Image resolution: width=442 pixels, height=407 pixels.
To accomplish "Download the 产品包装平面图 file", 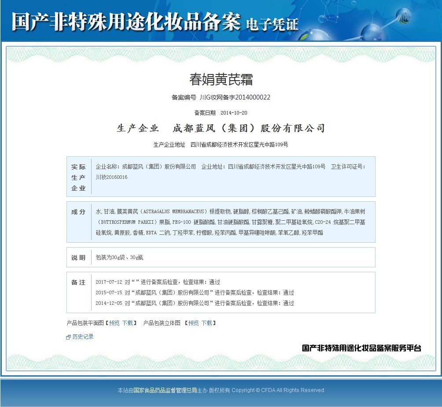I will [x=128, y=323].
